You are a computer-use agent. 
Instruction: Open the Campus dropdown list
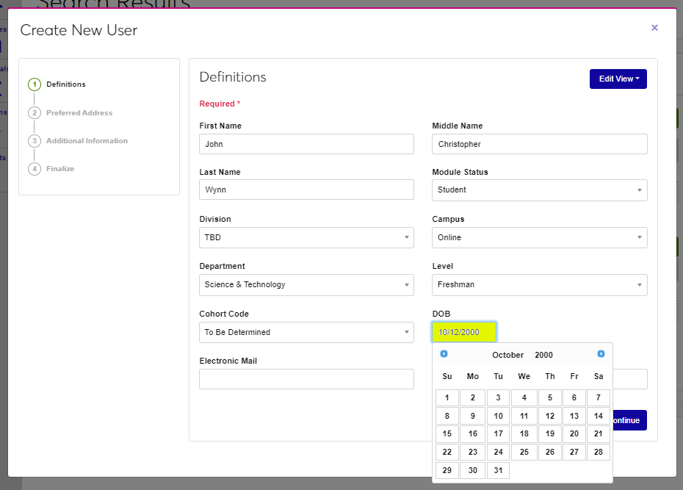539,237
